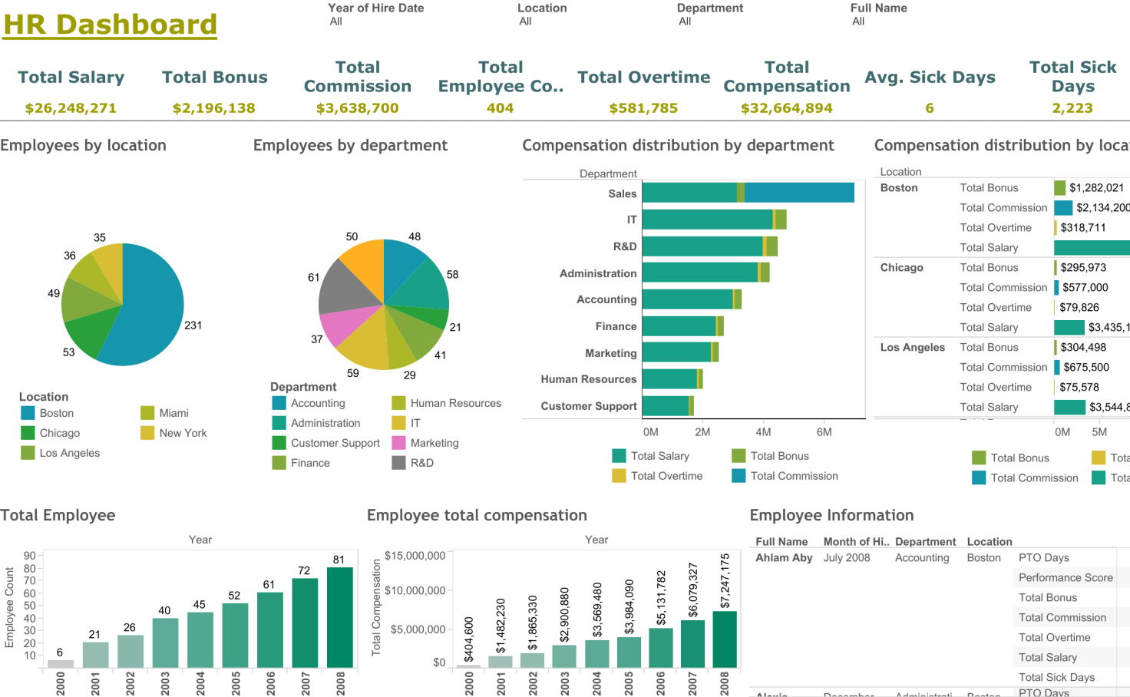Click the HR Dashboard title link
Image resolution: width=1130 pixels, height=697 pixels.
tap(110, 25)
